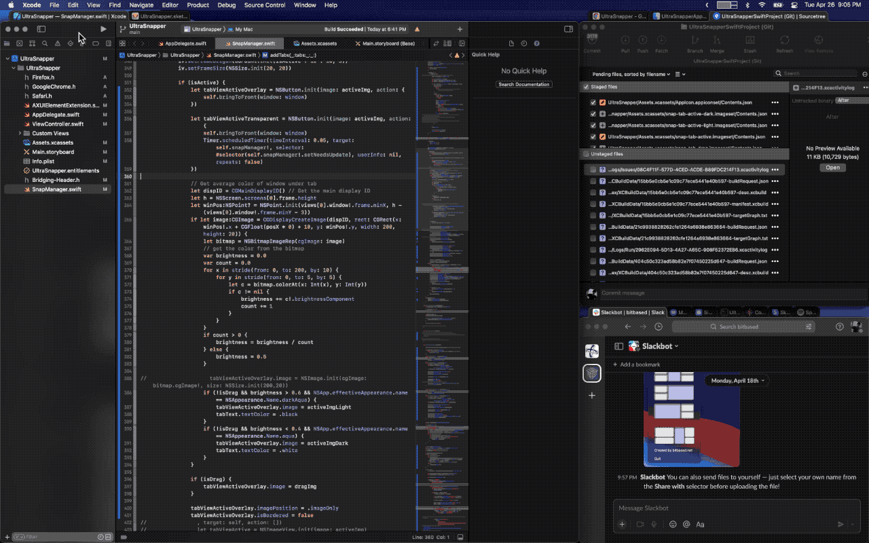
Task: Check the Unstaged files checkbox
Action: pyautogui.click(x=586, y=154)
